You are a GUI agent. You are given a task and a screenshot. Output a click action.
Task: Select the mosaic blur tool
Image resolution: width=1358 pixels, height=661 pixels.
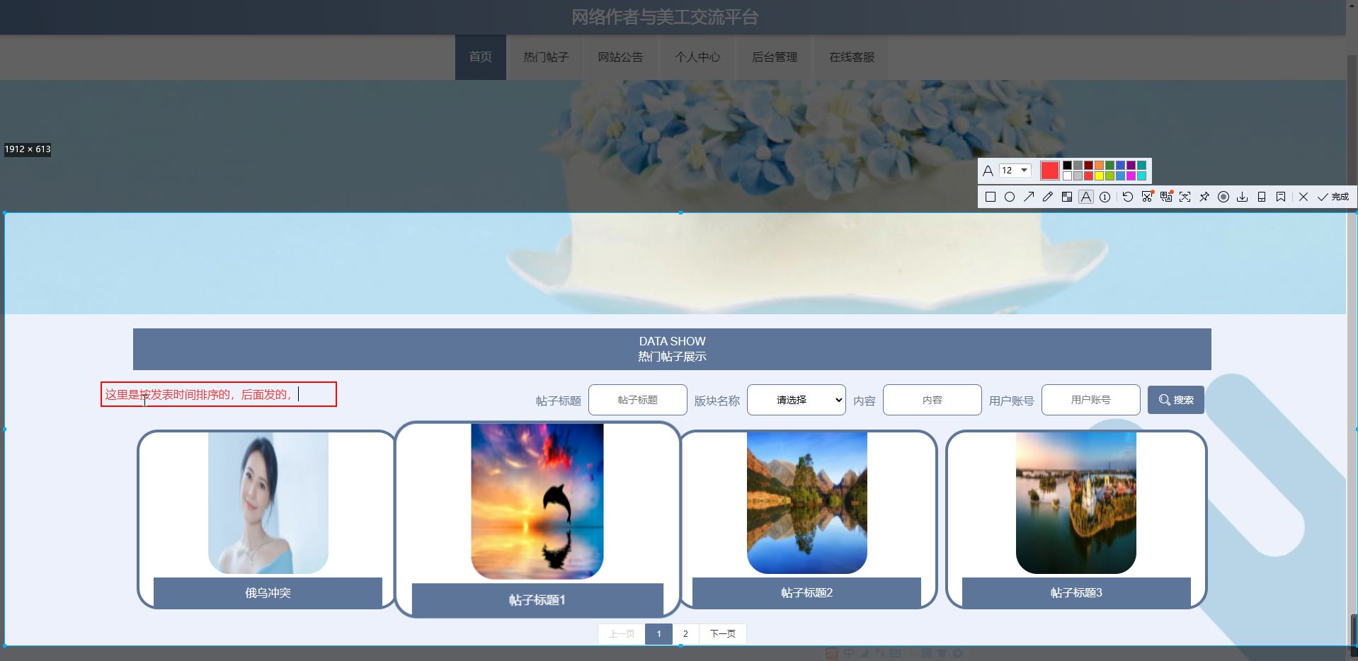(1067, 197)
